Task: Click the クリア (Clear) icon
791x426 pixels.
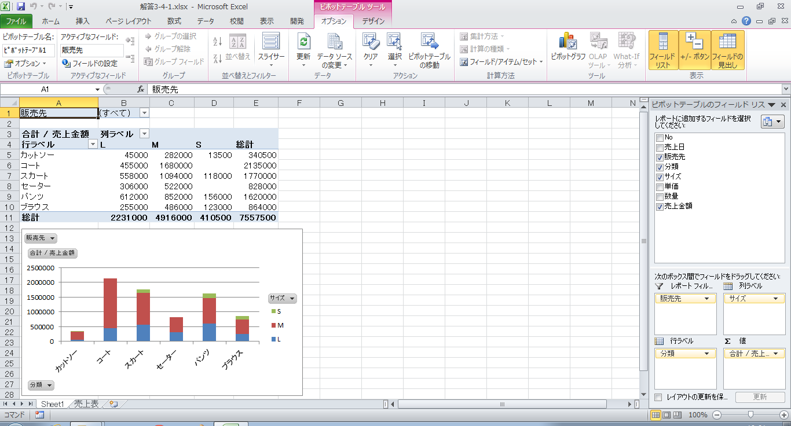Action: coord(371,43)
